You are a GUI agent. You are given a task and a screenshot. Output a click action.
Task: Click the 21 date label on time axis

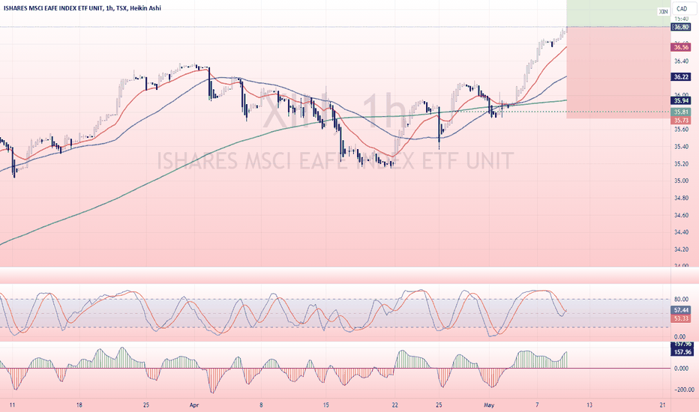tap(662, 405)
